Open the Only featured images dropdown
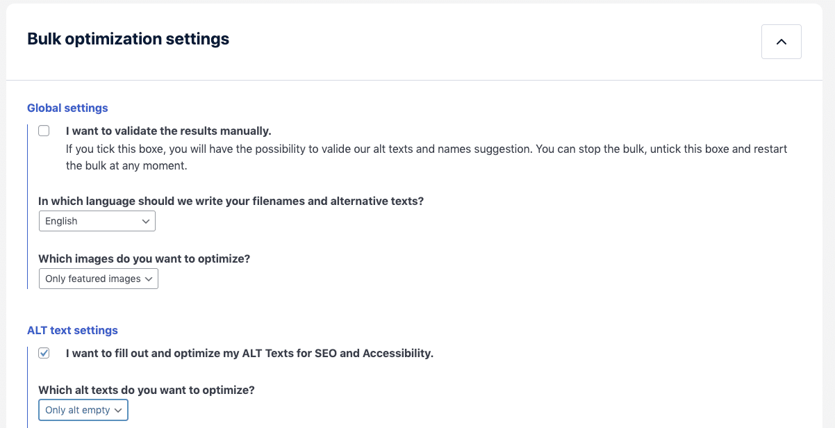The height and width of the screenshot is (428, 835). point(99,279)
